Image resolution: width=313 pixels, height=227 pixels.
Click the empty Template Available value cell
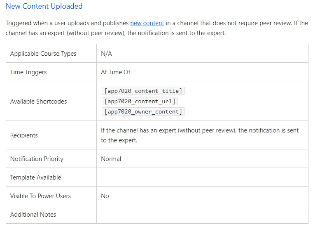[x=202, y=177]
